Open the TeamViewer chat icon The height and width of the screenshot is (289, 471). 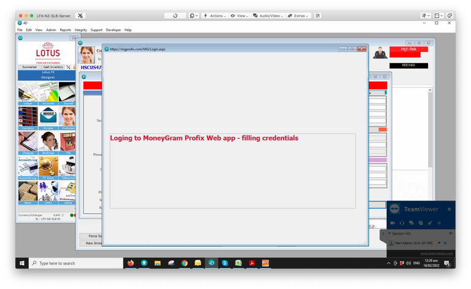pos(412,223)
